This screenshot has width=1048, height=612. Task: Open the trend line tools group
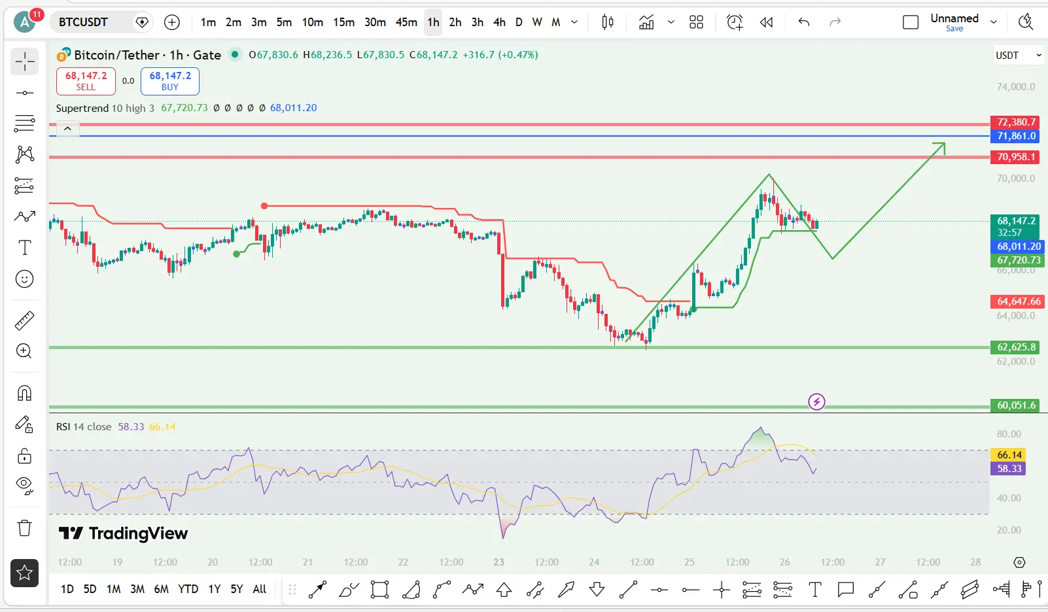tap(25, 93)
